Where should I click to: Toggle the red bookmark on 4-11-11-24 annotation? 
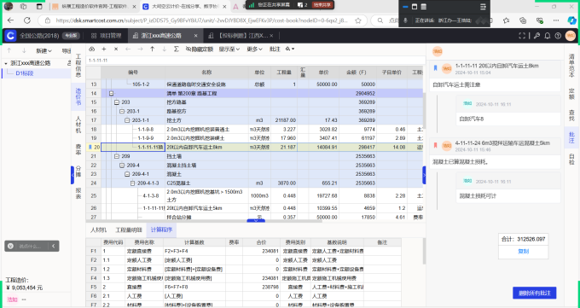point(435,145)
